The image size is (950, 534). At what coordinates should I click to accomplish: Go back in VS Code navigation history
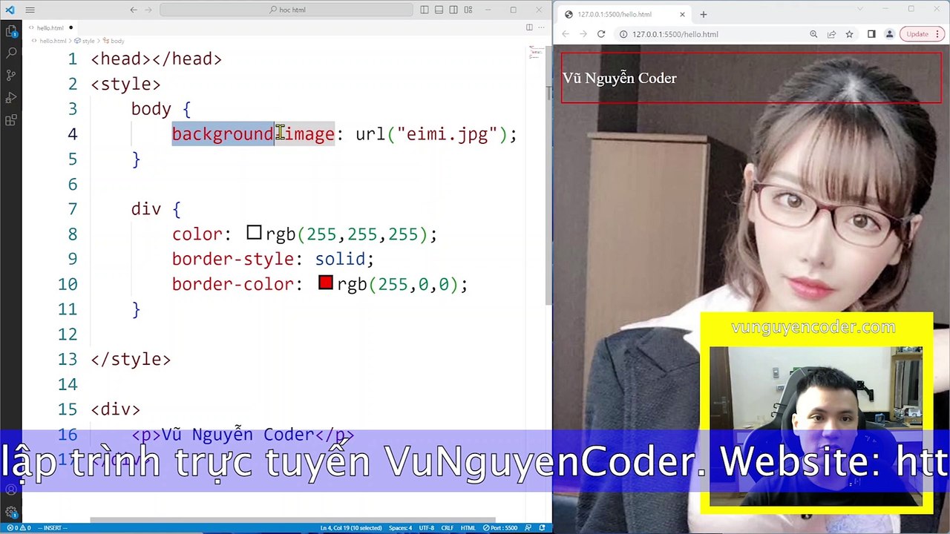point(134,10)
